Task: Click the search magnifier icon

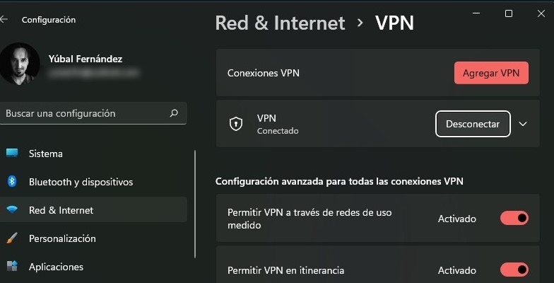Action: 174,113
